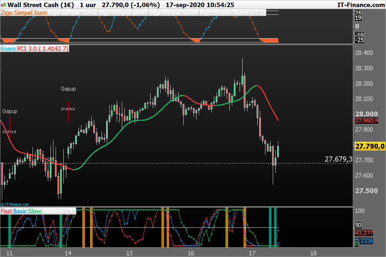Viewport: 386px width, 257px height.
Task: Click the yellow 27.790,0 current price tag
Action: (370, 146)
